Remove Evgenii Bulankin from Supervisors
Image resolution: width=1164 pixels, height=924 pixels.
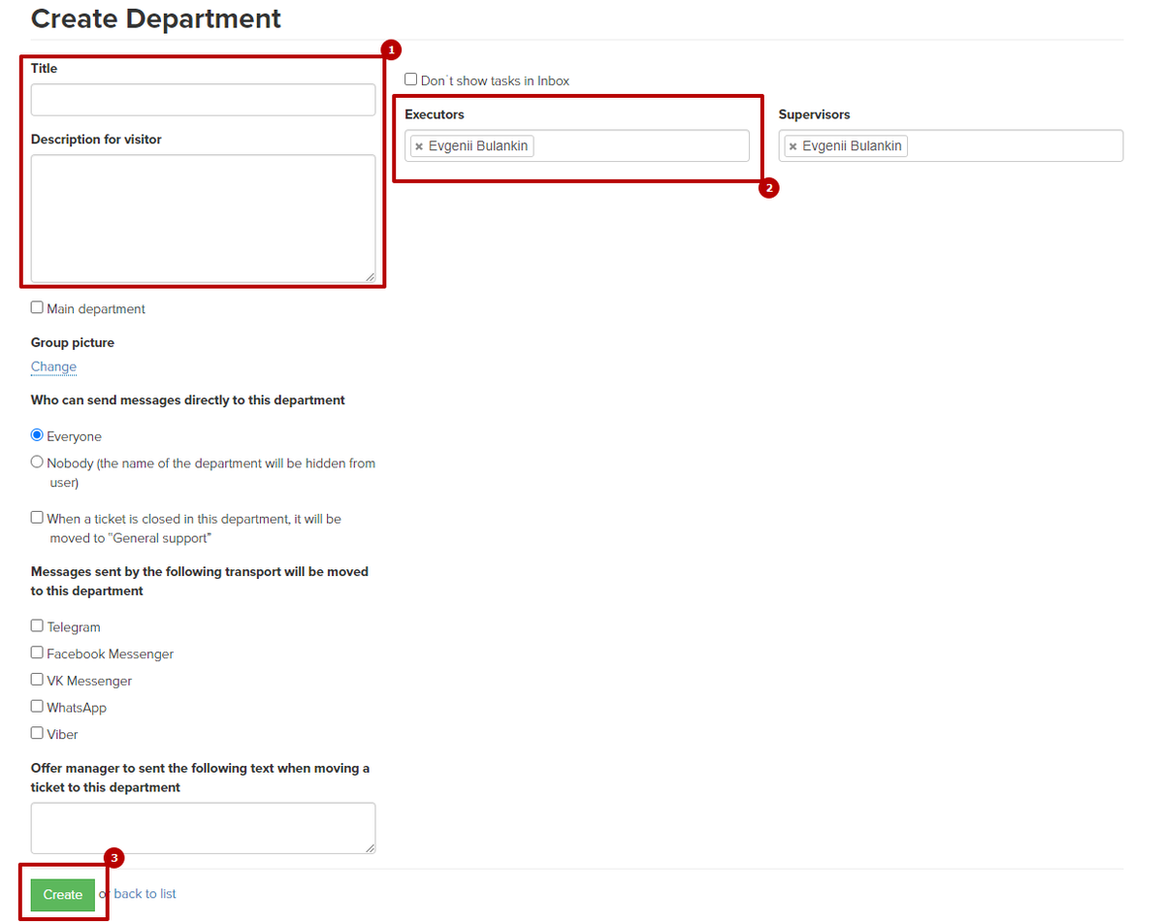click(792, 146)
